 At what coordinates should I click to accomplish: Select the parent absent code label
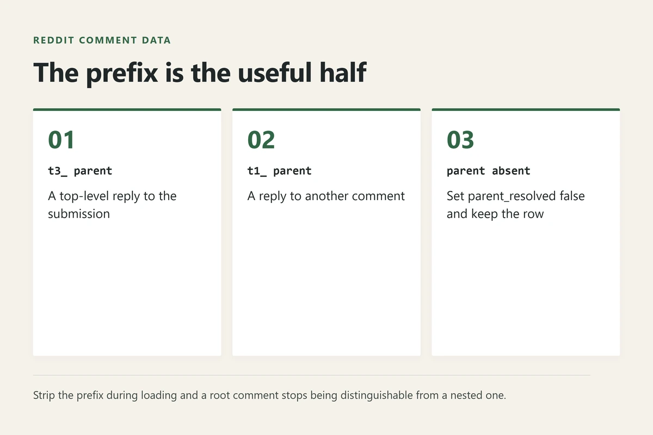point(489,171)
